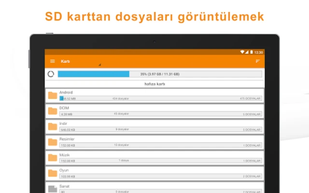Select the gray Sanat file icon
The image size is (309, 193).
click(53, 188)
